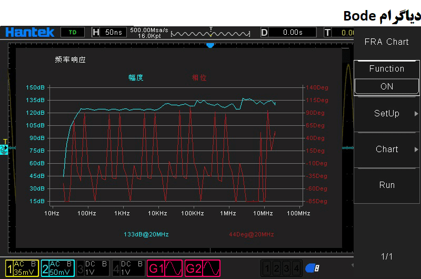Select channel 1 AC 35mV indicator
Screen dimensions: 421x279
(22, 268)
